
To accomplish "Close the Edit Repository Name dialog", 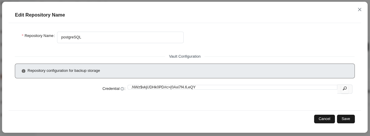I will click(x=360, y=9).
